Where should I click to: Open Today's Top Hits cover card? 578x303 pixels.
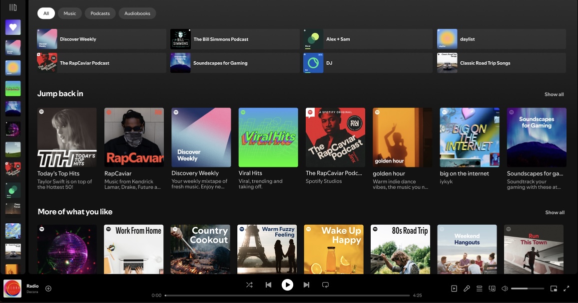(x=67, y=138)
